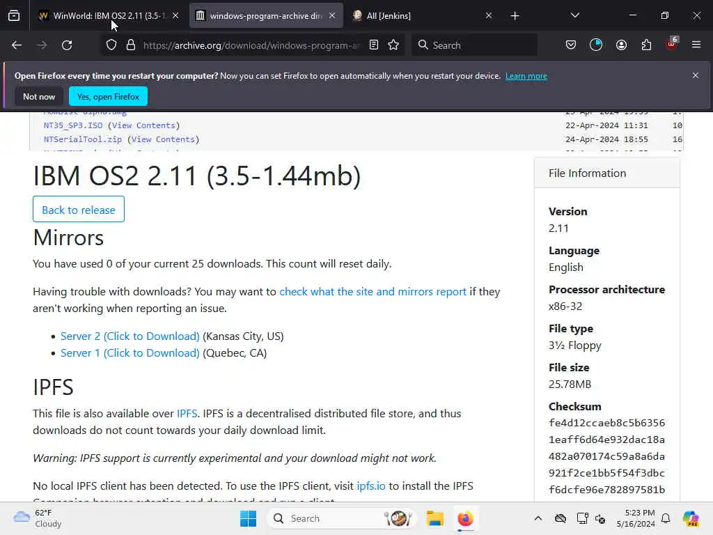713x535 pixels.
Task: View site security padlock info
Action: 131,45
